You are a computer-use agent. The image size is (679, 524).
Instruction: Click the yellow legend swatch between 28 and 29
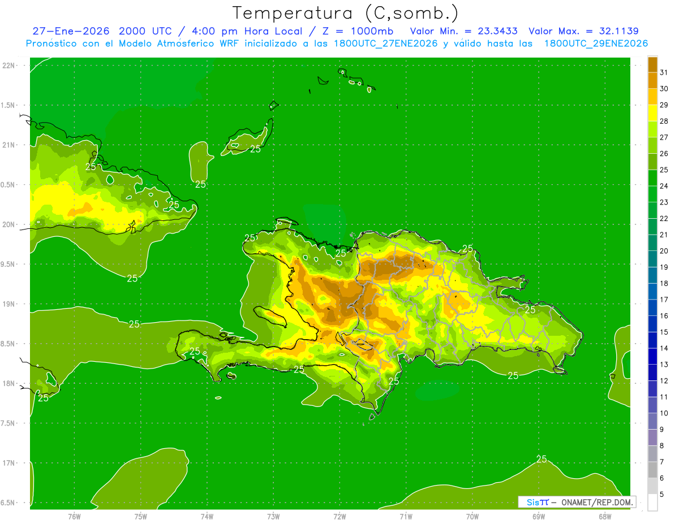tap(652, 113)
